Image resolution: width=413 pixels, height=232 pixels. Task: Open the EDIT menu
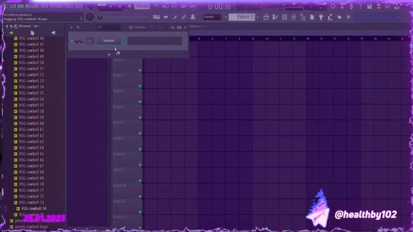(x=13, y=6)
